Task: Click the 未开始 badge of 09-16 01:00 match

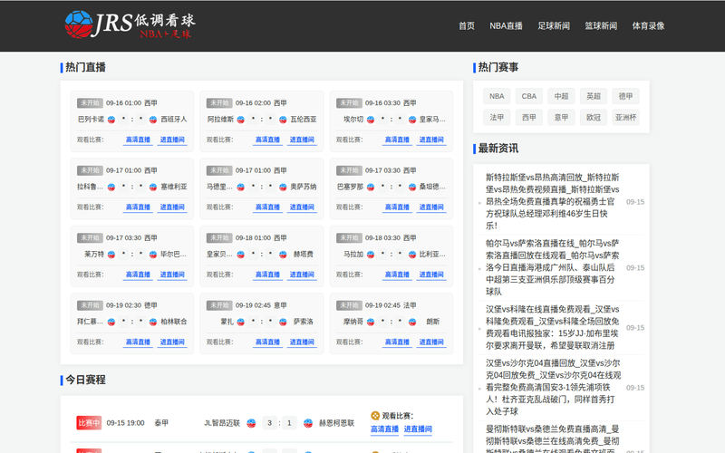Action: (x=90, y=103)
